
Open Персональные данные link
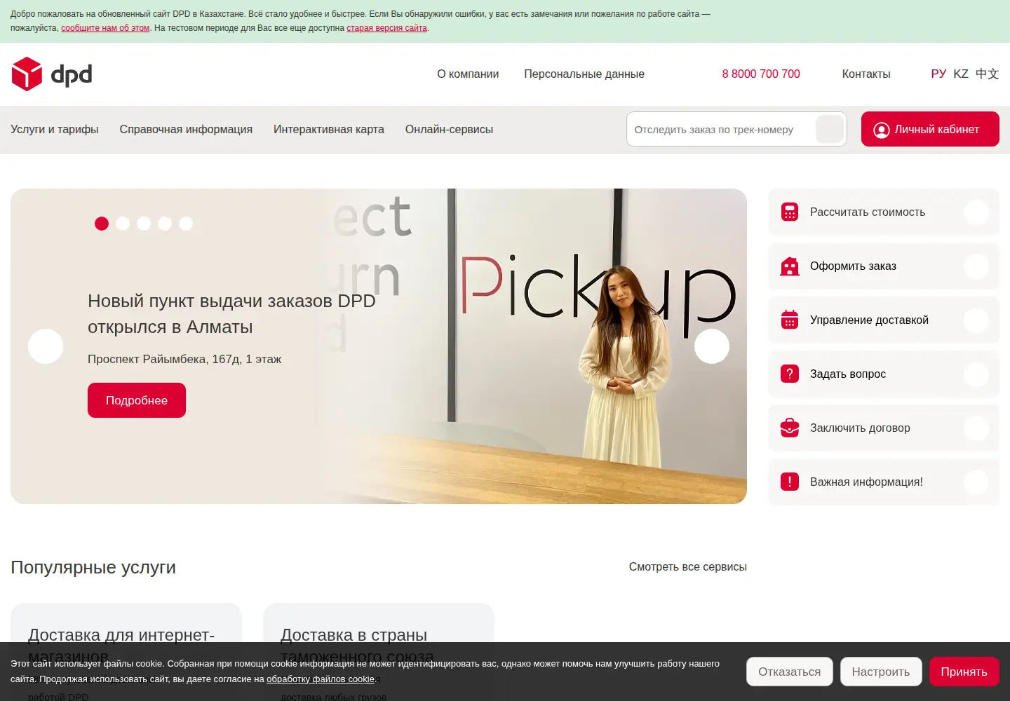tap(584, 74)
